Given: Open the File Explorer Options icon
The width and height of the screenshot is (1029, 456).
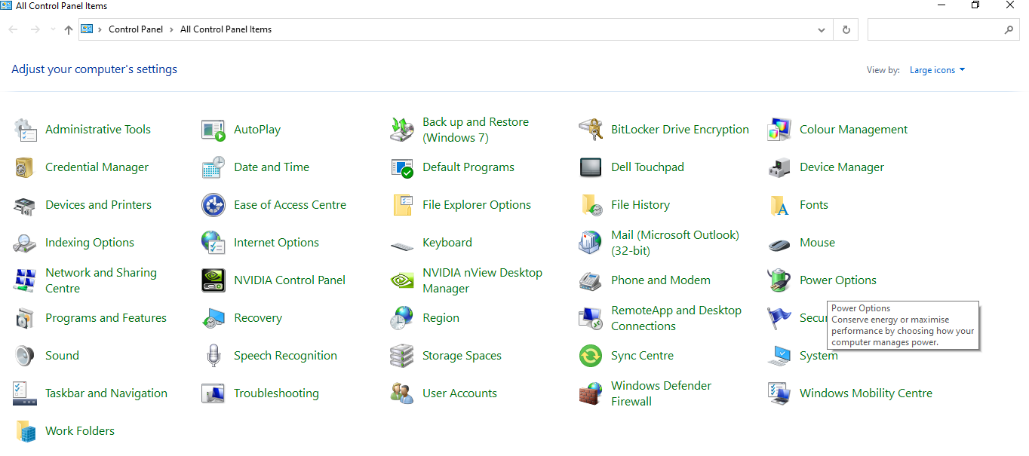Looking at the screenshot, I should (x=402, y=205).
